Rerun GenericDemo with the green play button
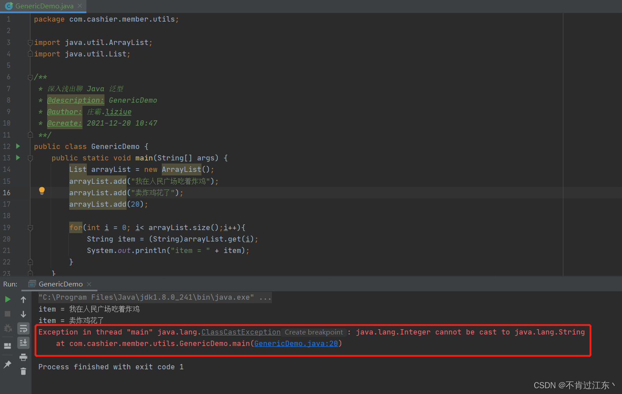This screenshot has width=622, height=394. click(x=7, y=299)
